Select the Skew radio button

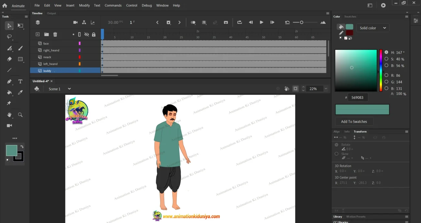[336, 154]
